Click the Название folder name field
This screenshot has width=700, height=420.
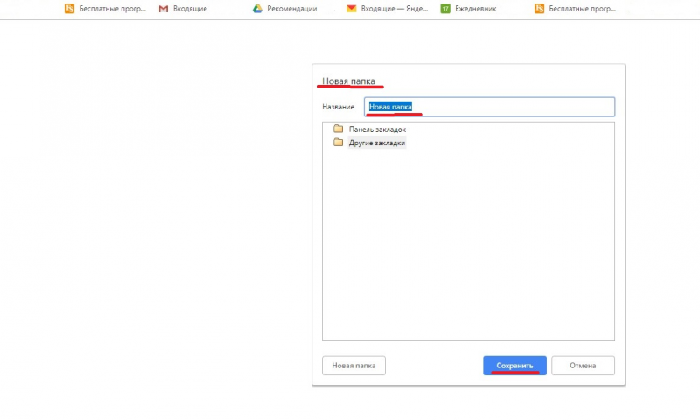tap(489, 107)
